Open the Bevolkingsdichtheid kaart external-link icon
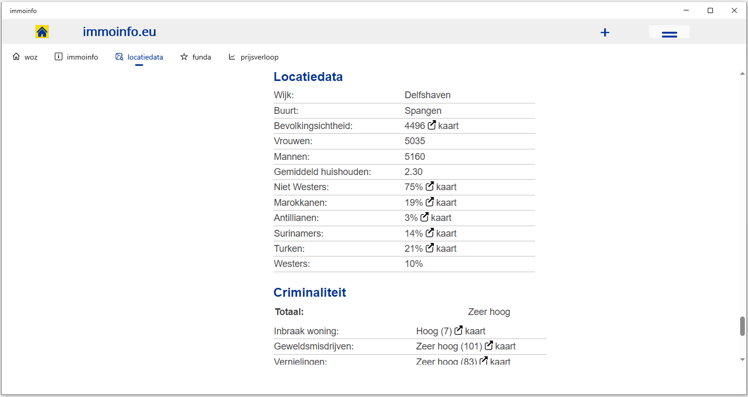Viewport: 748px width, 397px height. point(432,125)
